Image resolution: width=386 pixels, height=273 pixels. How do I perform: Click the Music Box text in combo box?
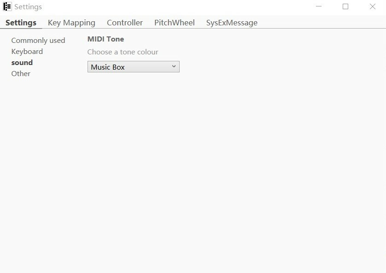click(108, 67)
